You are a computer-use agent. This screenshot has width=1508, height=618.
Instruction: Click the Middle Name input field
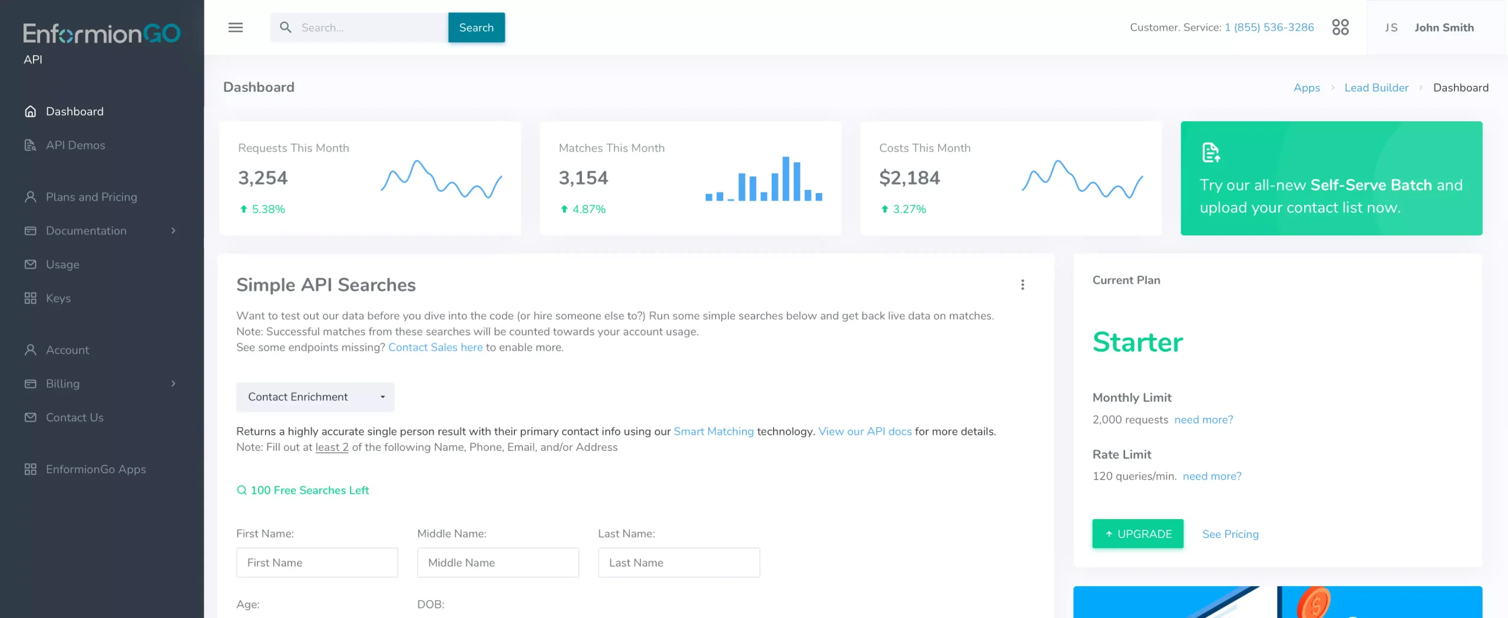(x=498, y=563)
